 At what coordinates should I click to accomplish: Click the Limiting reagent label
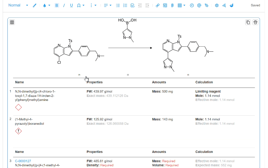click(208, 92)
